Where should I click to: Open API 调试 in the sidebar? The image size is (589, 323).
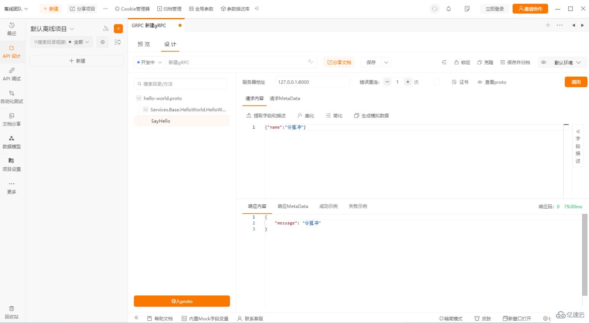coord(12,74)
